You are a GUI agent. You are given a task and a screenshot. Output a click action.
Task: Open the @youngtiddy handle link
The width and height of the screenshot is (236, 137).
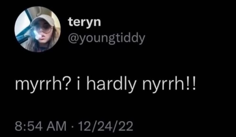pos(107,39)
